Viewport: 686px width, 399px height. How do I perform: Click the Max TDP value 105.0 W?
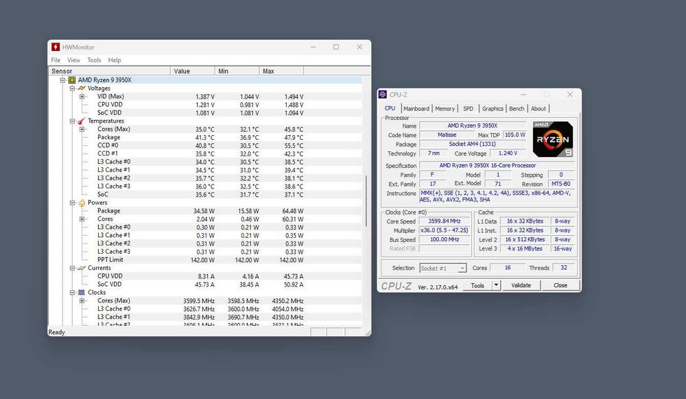pyautogui.click(x=514, y=134)
